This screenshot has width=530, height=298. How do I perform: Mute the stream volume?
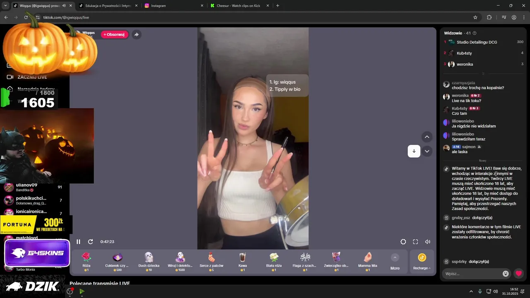(x=428, y=242)
